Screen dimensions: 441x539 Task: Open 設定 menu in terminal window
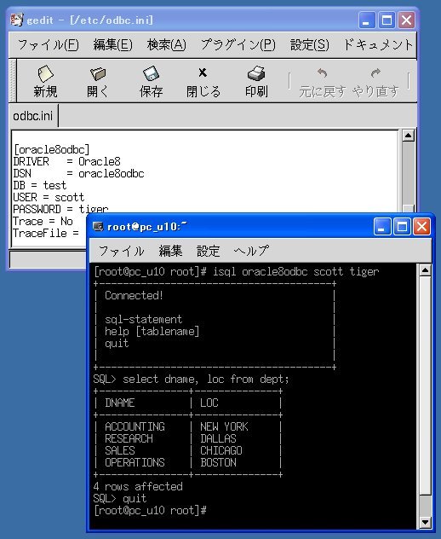(208, 251)
